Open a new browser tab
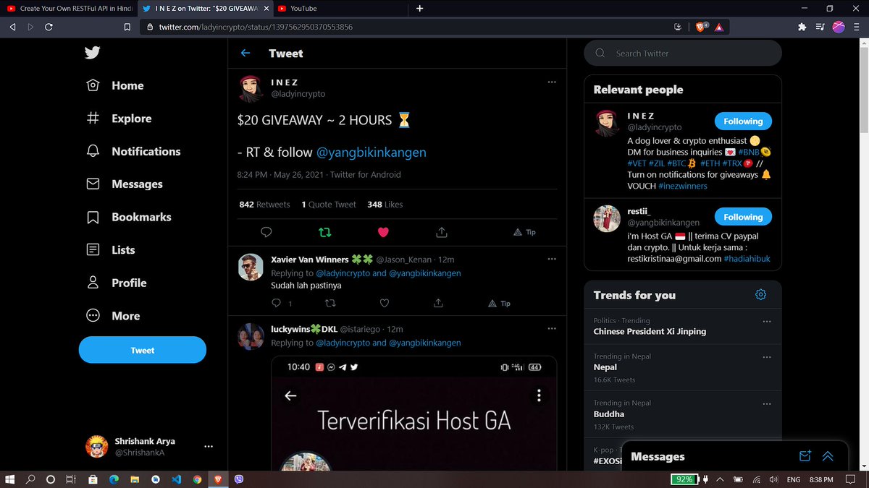 [419, 9]
